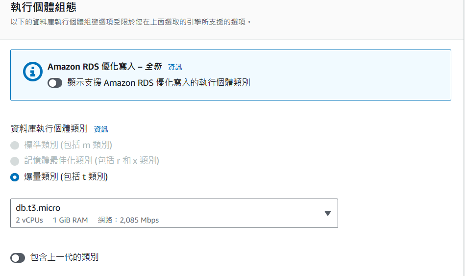Screen dimensions: 465x276
Task: Click the 資料庫執行個體類別 label
Action: (49, 128)
